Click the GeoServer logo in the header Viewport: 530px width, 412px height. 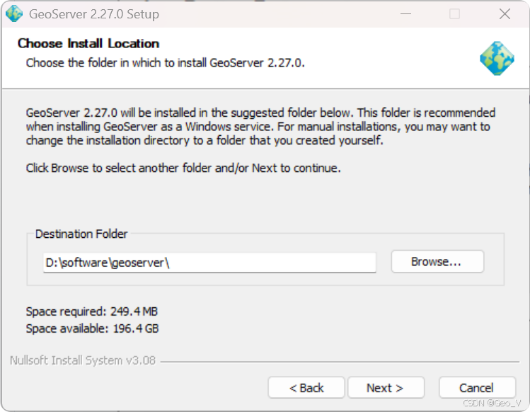click(x=497, y=58)
